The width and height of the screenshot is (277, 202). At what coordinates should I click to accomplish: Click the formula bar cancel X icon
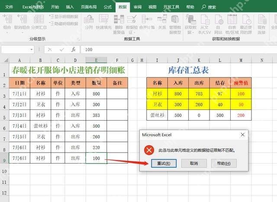tap(50, 50)
